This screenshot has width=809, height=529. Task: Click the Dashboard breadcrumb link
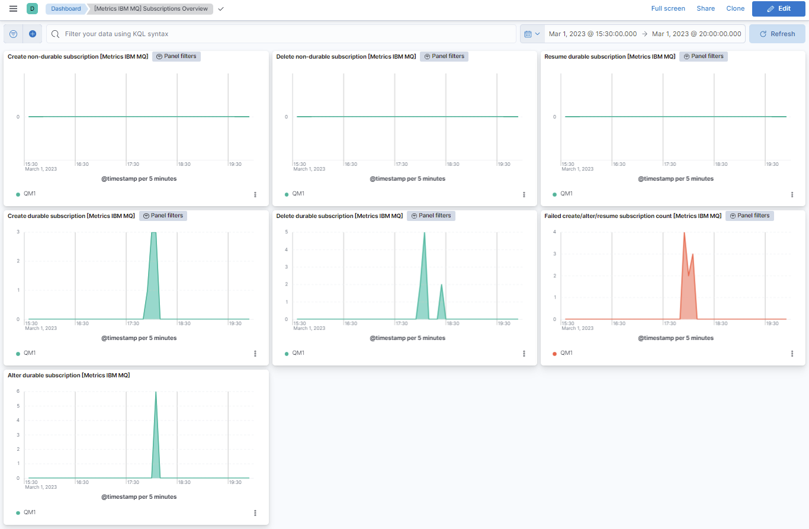[x=65, y=8]
